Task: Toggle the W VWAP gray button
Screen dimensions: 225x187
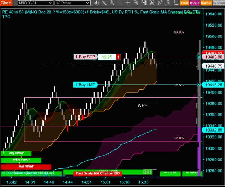Action: [219, 3]
